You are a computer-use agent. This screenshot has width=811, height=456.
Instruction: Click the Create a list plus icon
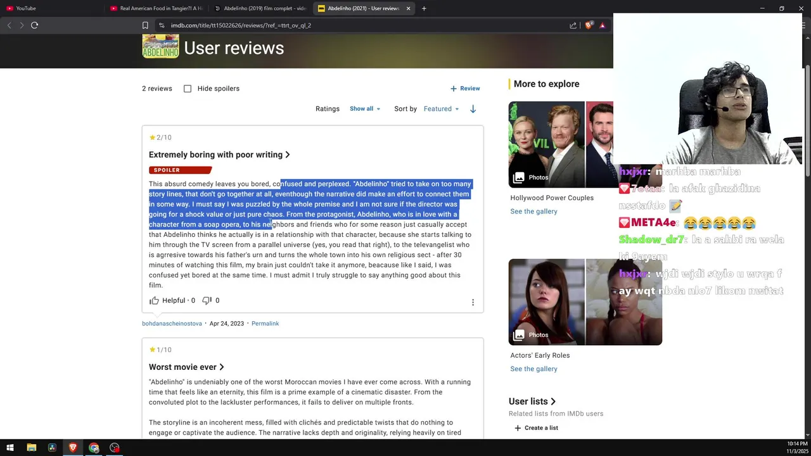click(518, 428)
